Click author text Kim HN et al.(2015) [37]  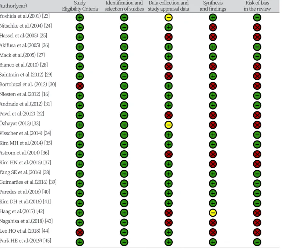(x=25, y=162)
